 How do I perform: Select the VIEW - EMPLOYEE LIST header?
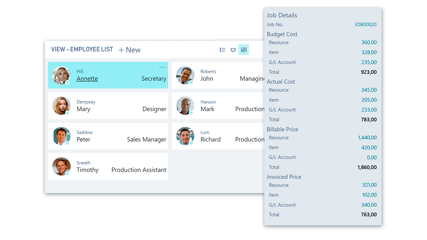(82, 49)
